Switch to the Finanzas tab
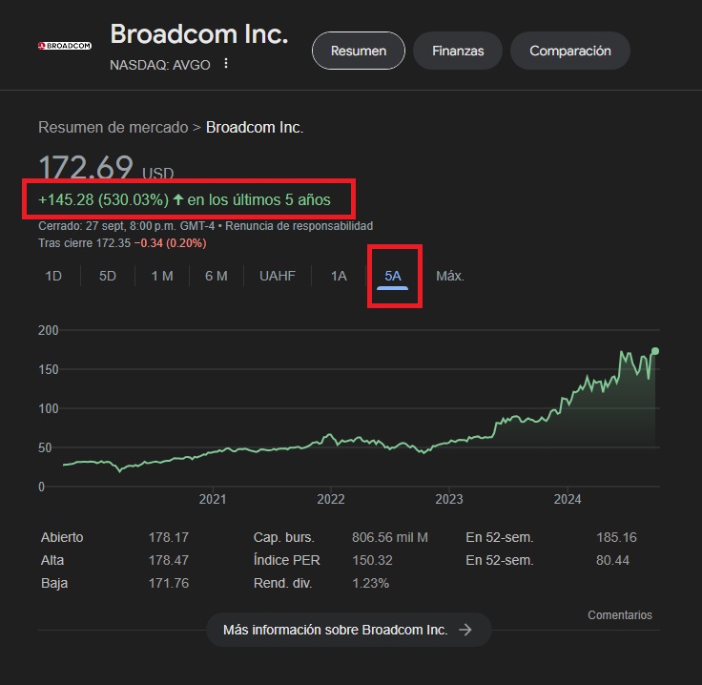This screenshot has height=685, width=702. click(458, 51)
